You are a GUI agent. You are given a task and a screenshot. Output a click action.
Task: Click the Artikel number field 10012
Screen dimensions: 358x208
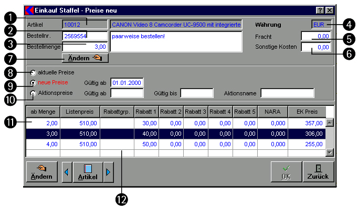[x=85, y=25]
